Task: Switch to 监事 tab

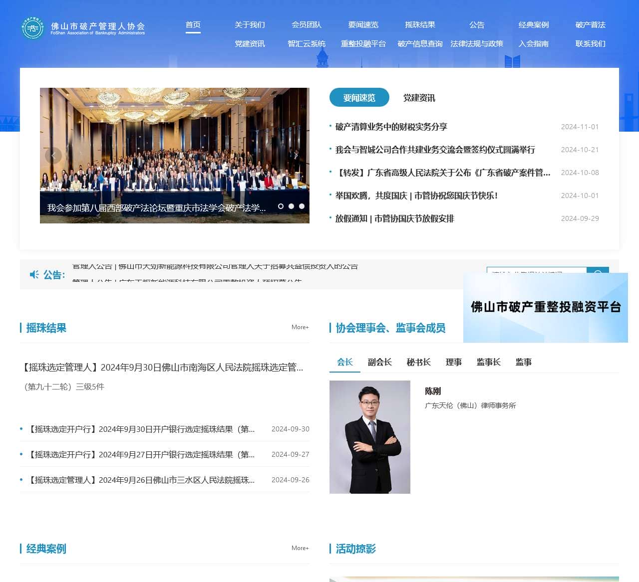Action: [x=524, y=362]
